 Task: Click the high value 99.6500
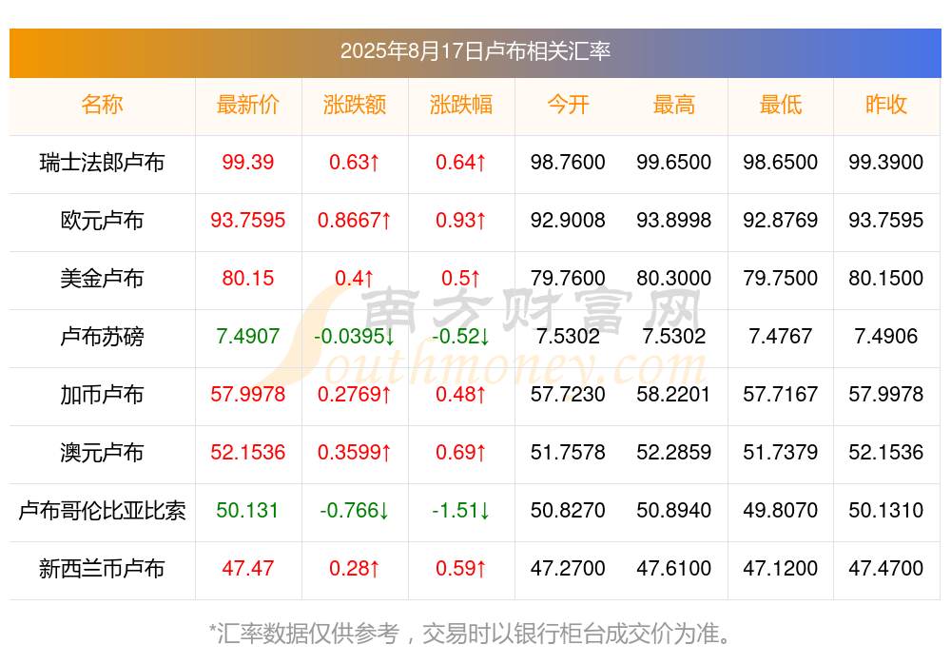click(x=674, y=162)
